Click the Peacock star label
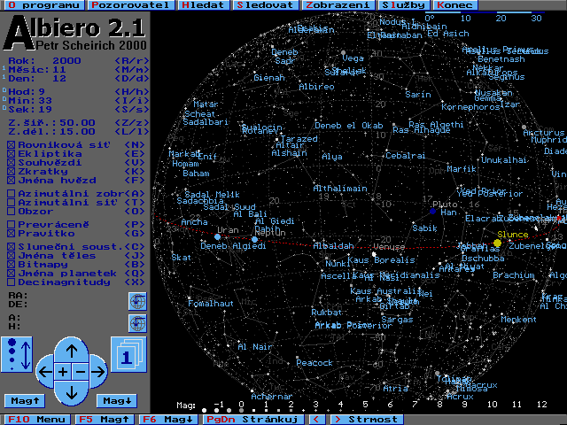Screen dimensions: 567x425 [315, 362]
